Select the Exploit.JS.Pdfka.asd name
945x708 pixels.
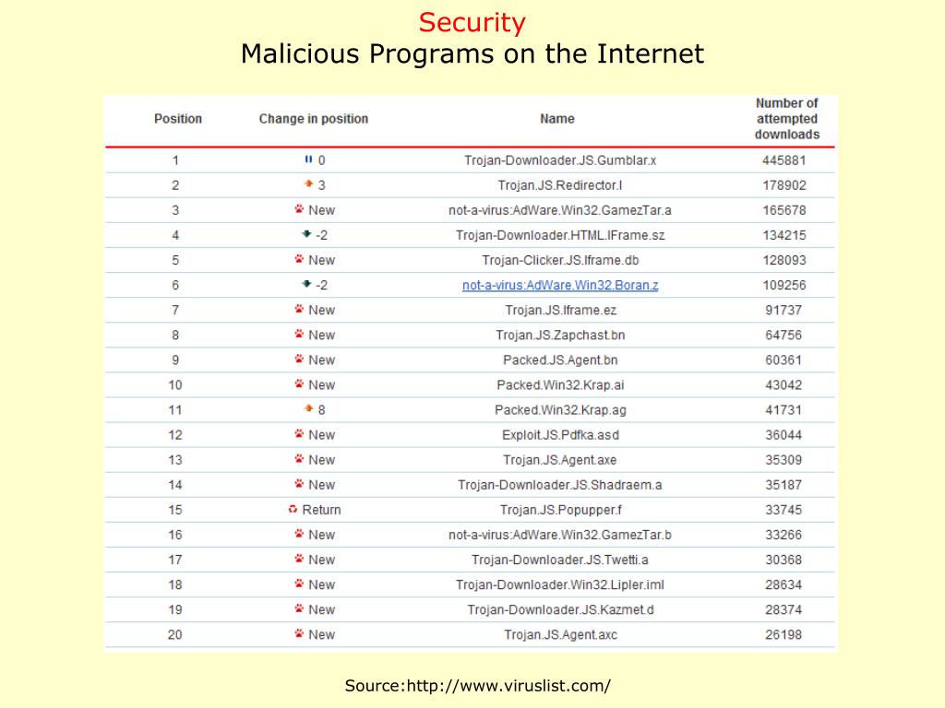[560, 435]
